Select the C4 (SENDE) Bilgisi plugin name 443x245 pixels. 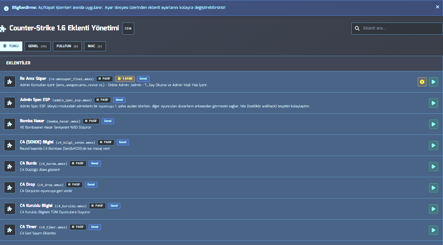[37, 142]
